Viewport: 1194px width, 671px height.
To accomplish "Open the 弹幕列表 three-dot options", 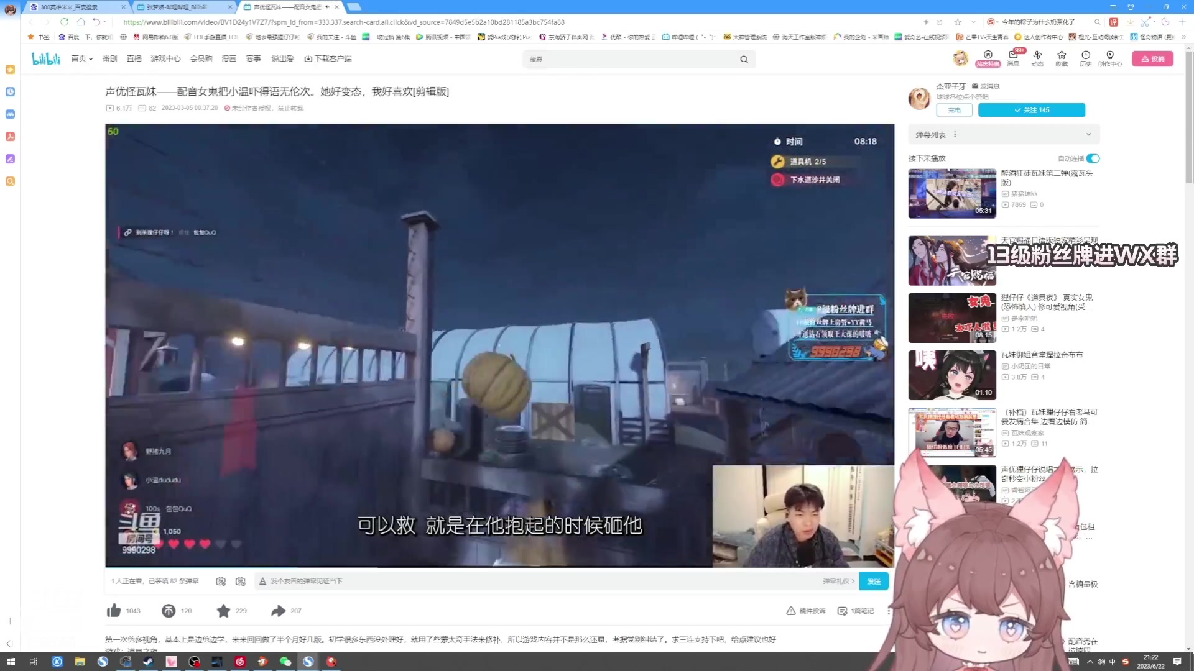I will pyautogui.click(x=955, y=135).
